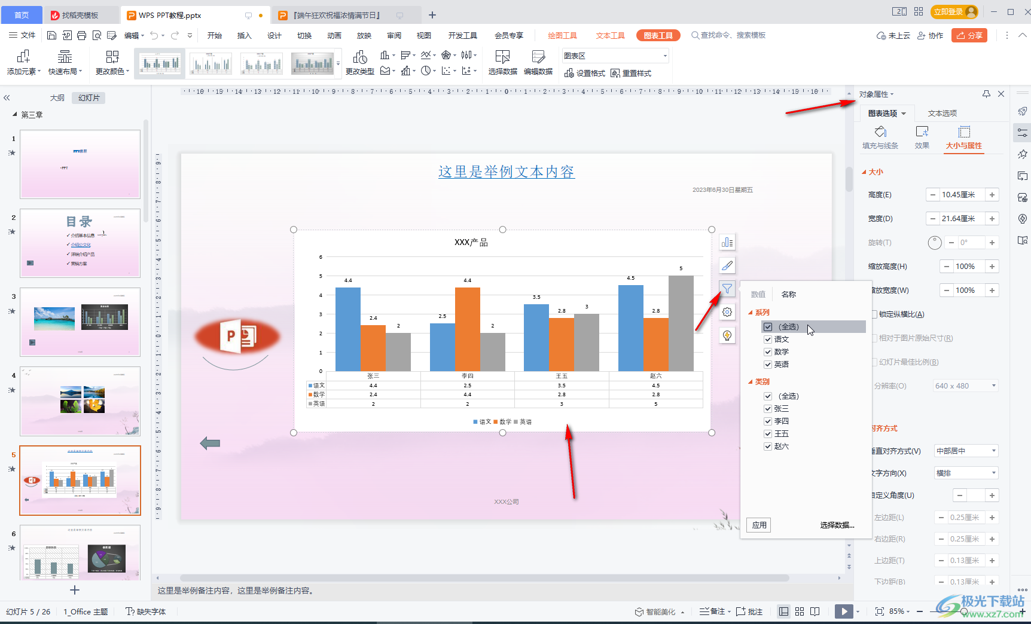Select the Size and Properties (大小与属性) icon
The image size is (1031, 624).
[x=964, y=131]
